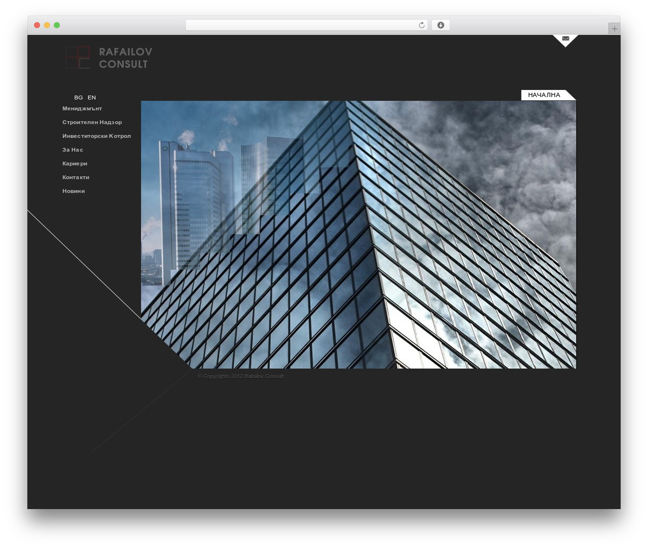Click the Copyrights 2012 Rafailov Consult text
The width and height of the screenshot is (648, 548).
coord(240,376)
